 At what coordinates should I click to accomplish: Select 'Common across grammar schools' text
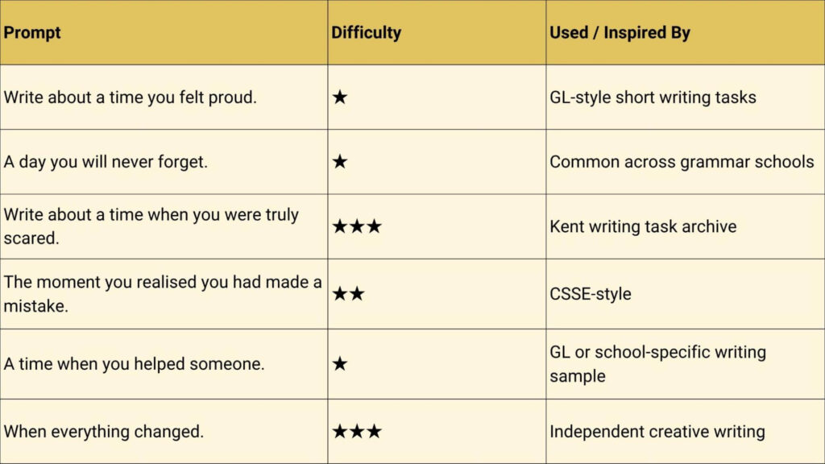682,162
